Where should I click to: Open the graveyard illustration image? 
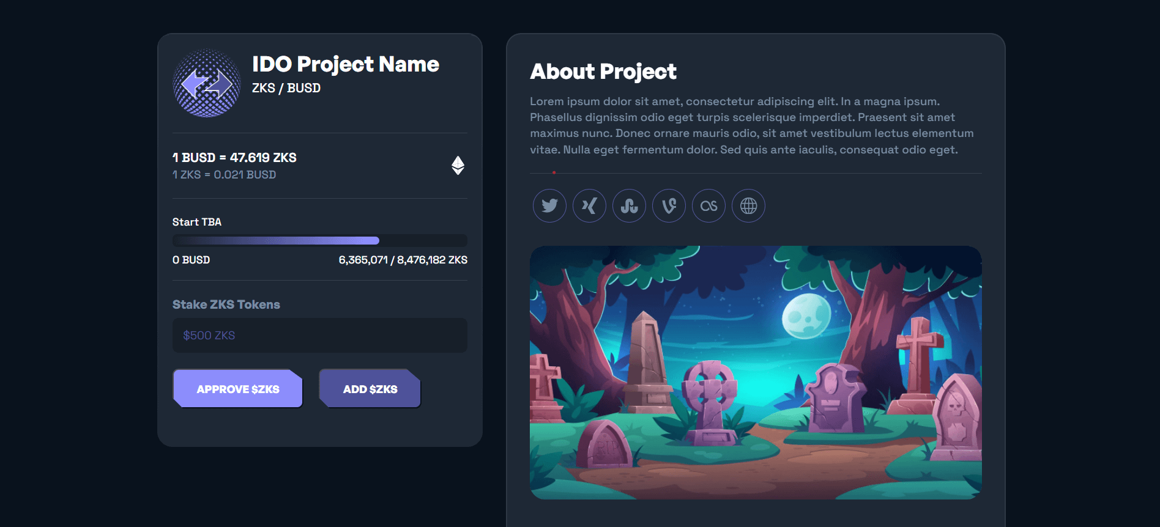click(756, 372)
